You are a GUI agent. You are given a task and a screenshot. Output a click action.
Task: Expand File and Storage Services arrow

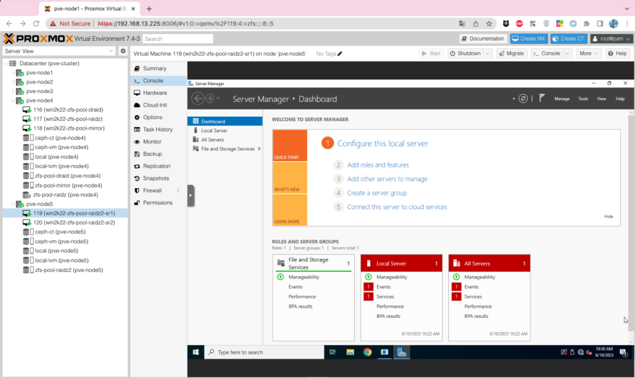pyautogui.click(x=259, y=149)
